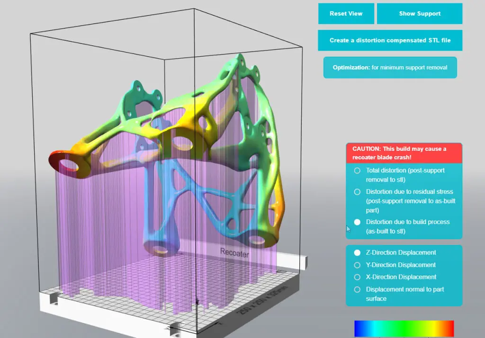485x338 pixels.
Task: Select Displacement normal to part surface
Action: tap(357, 289)
